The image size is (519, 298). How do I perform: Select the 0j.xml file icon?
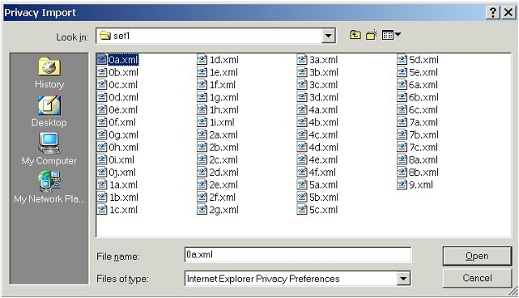click(102, 172)
